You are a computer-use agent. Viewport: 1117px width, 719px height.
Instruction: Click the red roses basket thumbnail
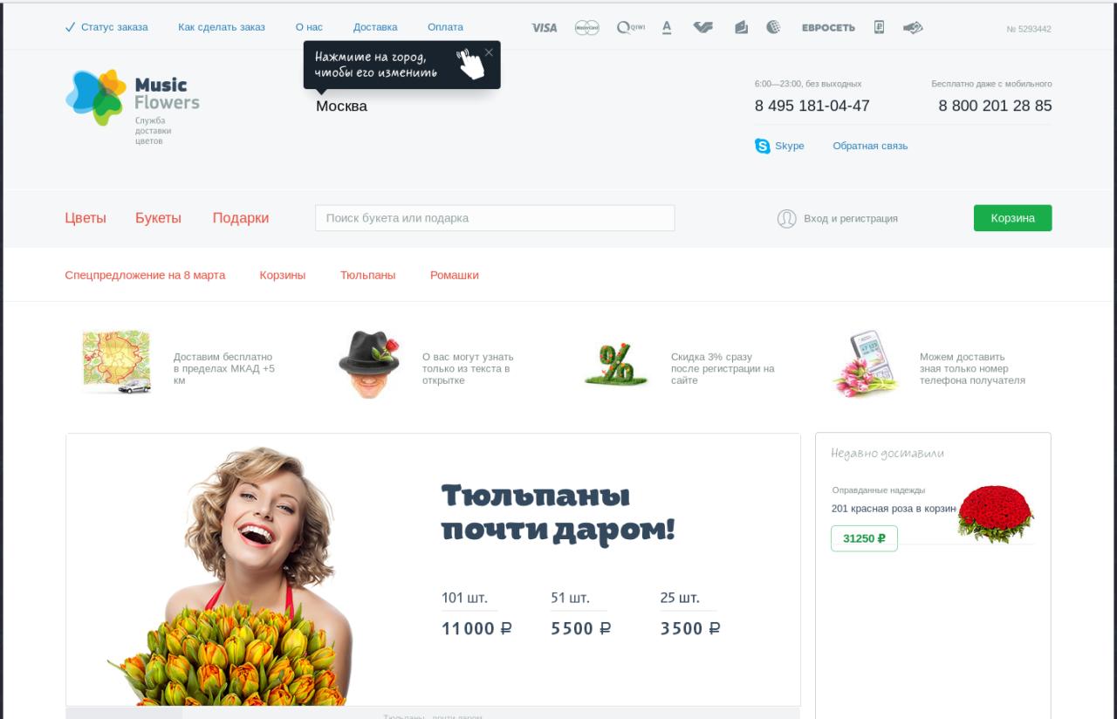(x=995, y=514)
